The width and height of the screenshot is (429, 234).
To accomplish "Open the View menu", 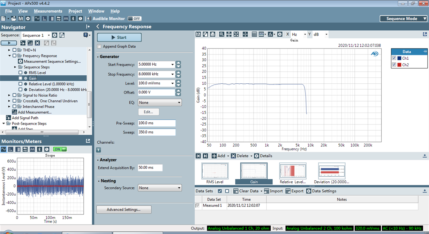I will pos(23,11).
